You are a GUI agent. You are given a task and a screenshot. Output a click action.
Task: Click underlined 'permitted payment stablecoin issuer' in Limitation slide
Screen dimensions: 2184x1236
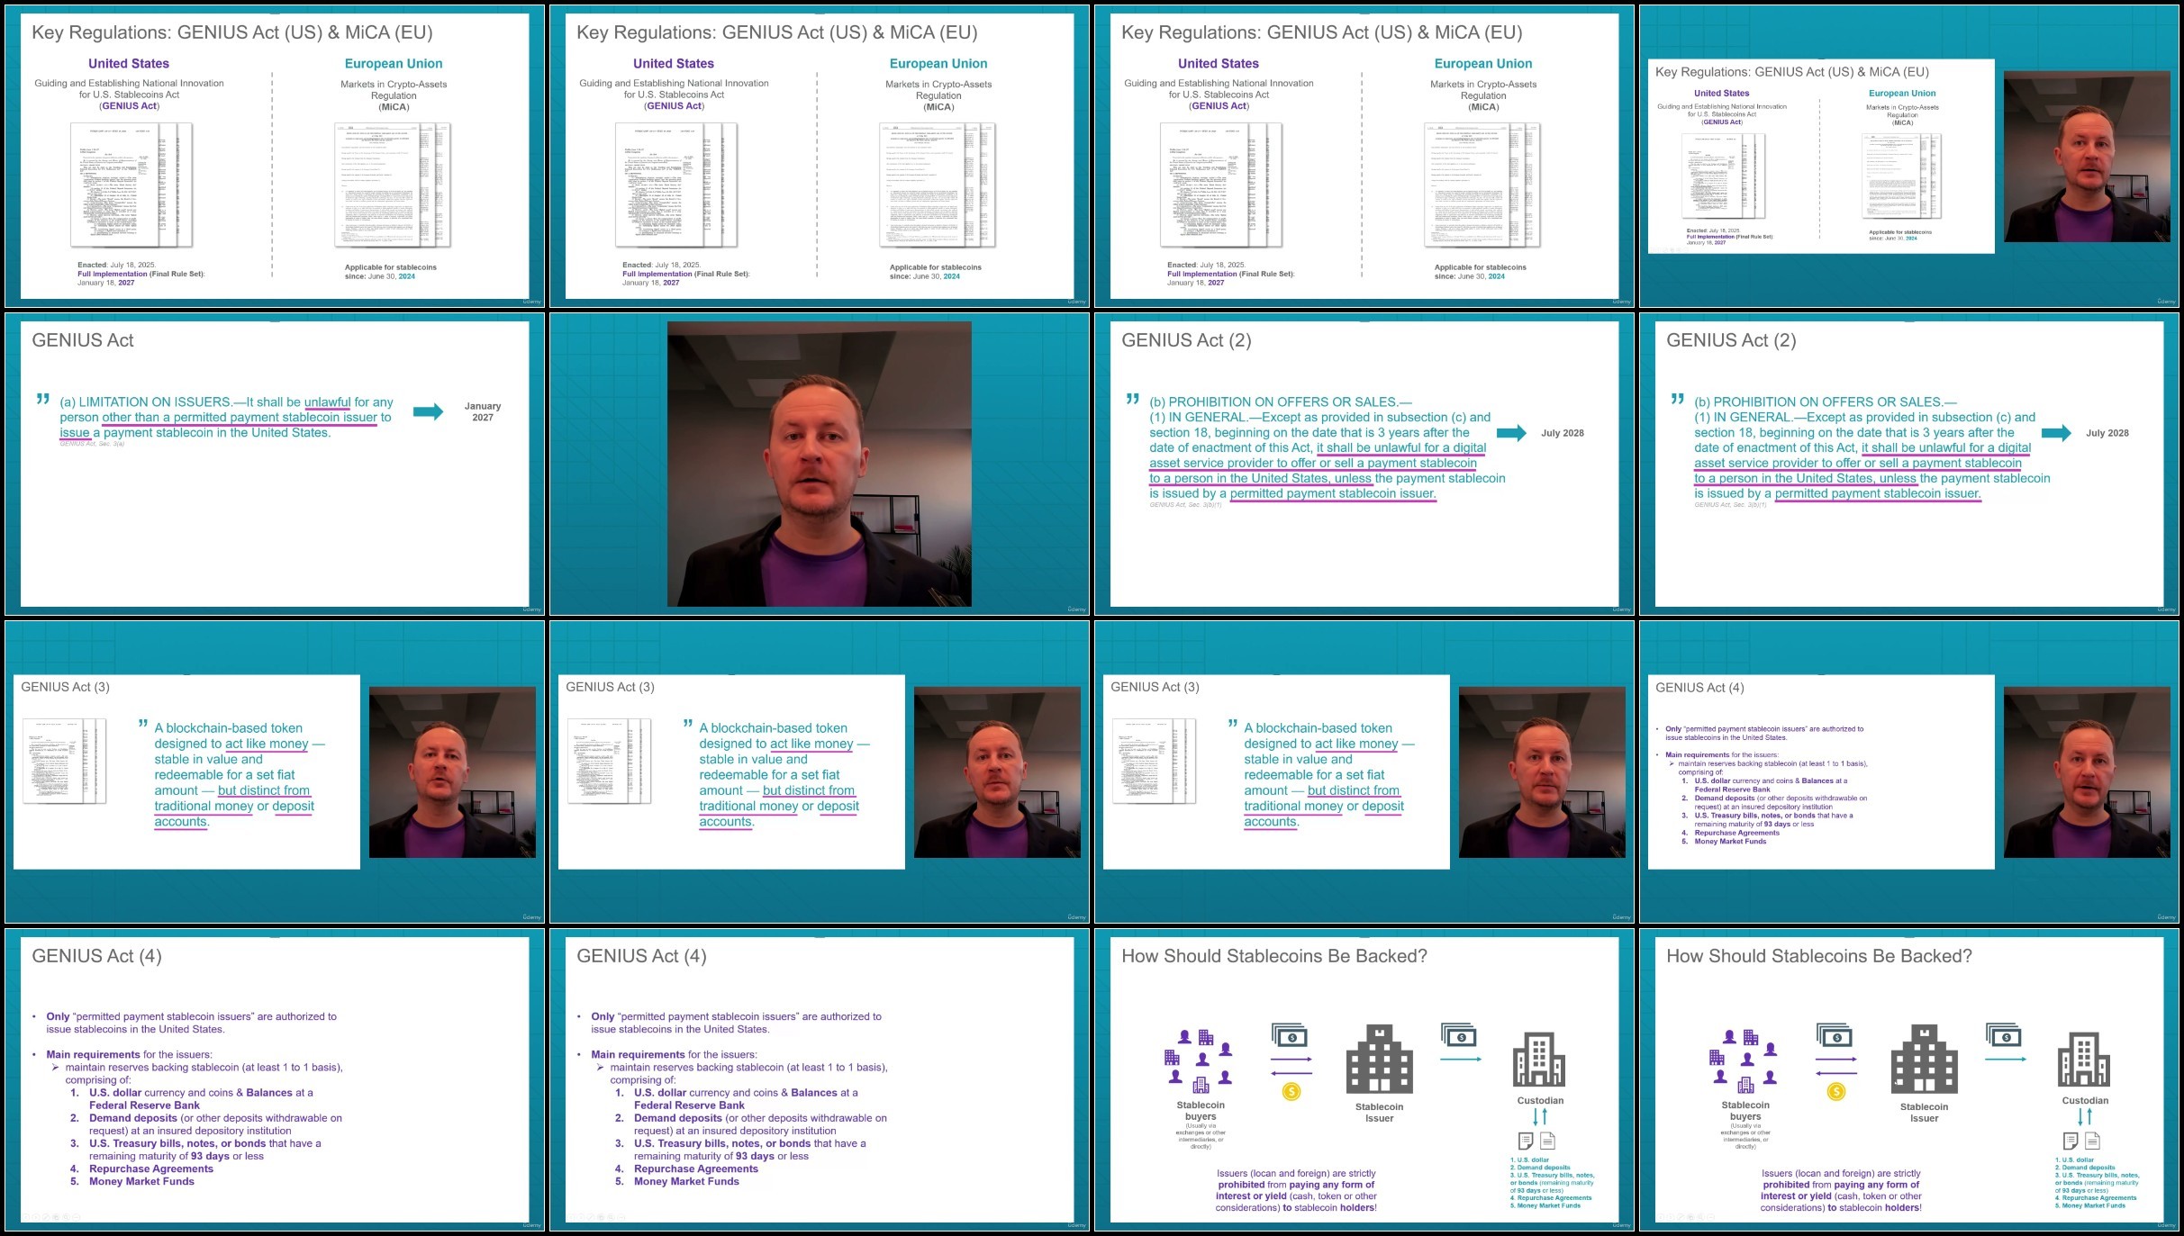point(275,418)
